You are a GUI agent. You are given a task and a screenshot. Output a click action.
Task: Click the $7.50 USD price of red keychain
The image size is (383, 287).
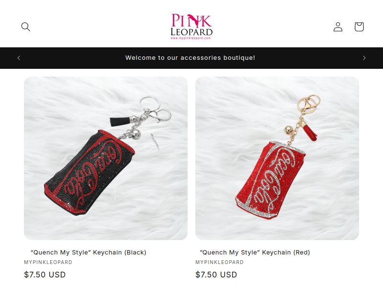[216, 275]
